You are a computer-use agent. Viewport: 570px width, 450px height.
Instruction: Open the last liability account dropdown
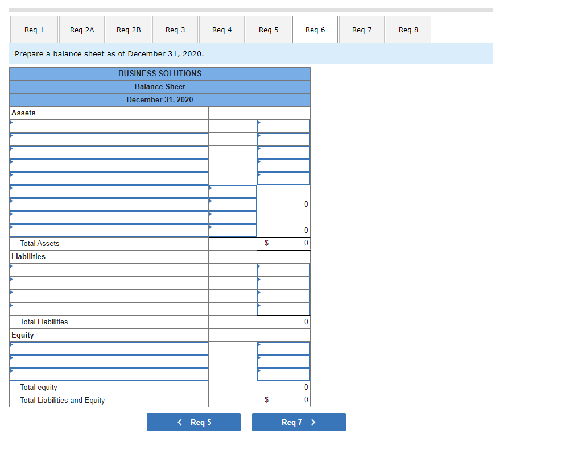click(108, 309)
